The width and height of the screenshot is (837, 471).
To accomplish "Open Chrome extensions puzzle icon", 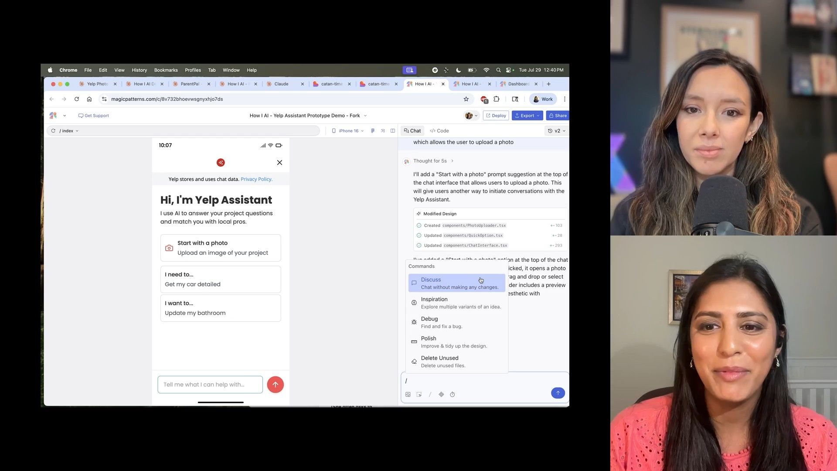I will click(496, 99).
